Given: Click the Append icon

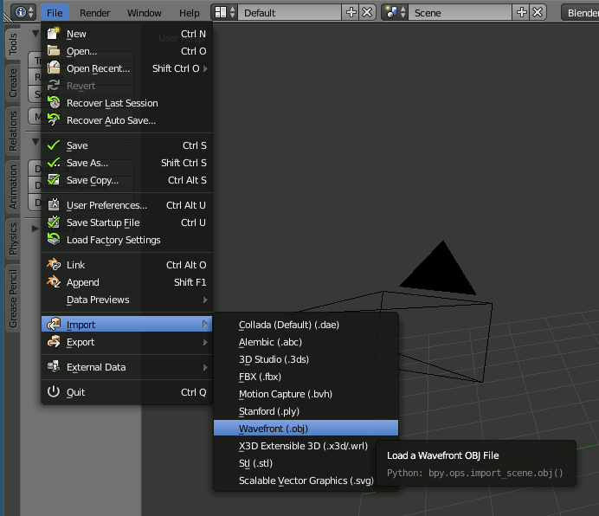Looking at the screenshot, I should click(54, 281).
